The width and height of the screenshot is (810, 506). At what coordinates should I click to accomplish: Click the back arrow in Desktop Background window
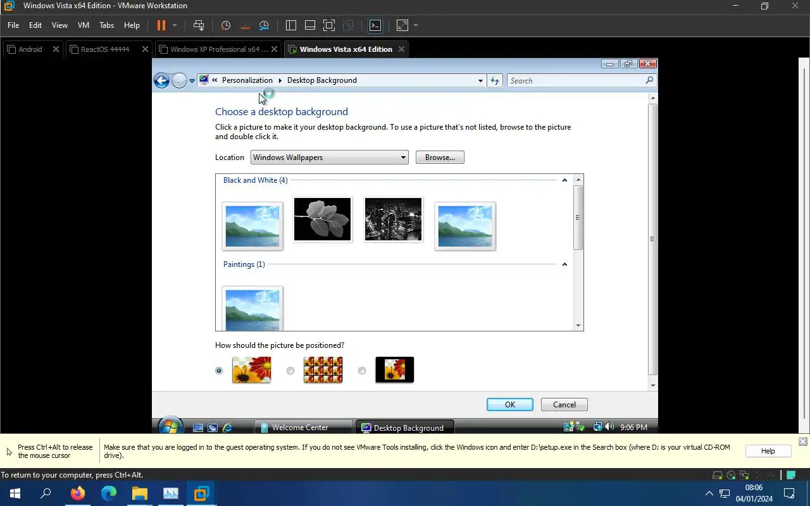pyautogui.click(x=161, y=80)
